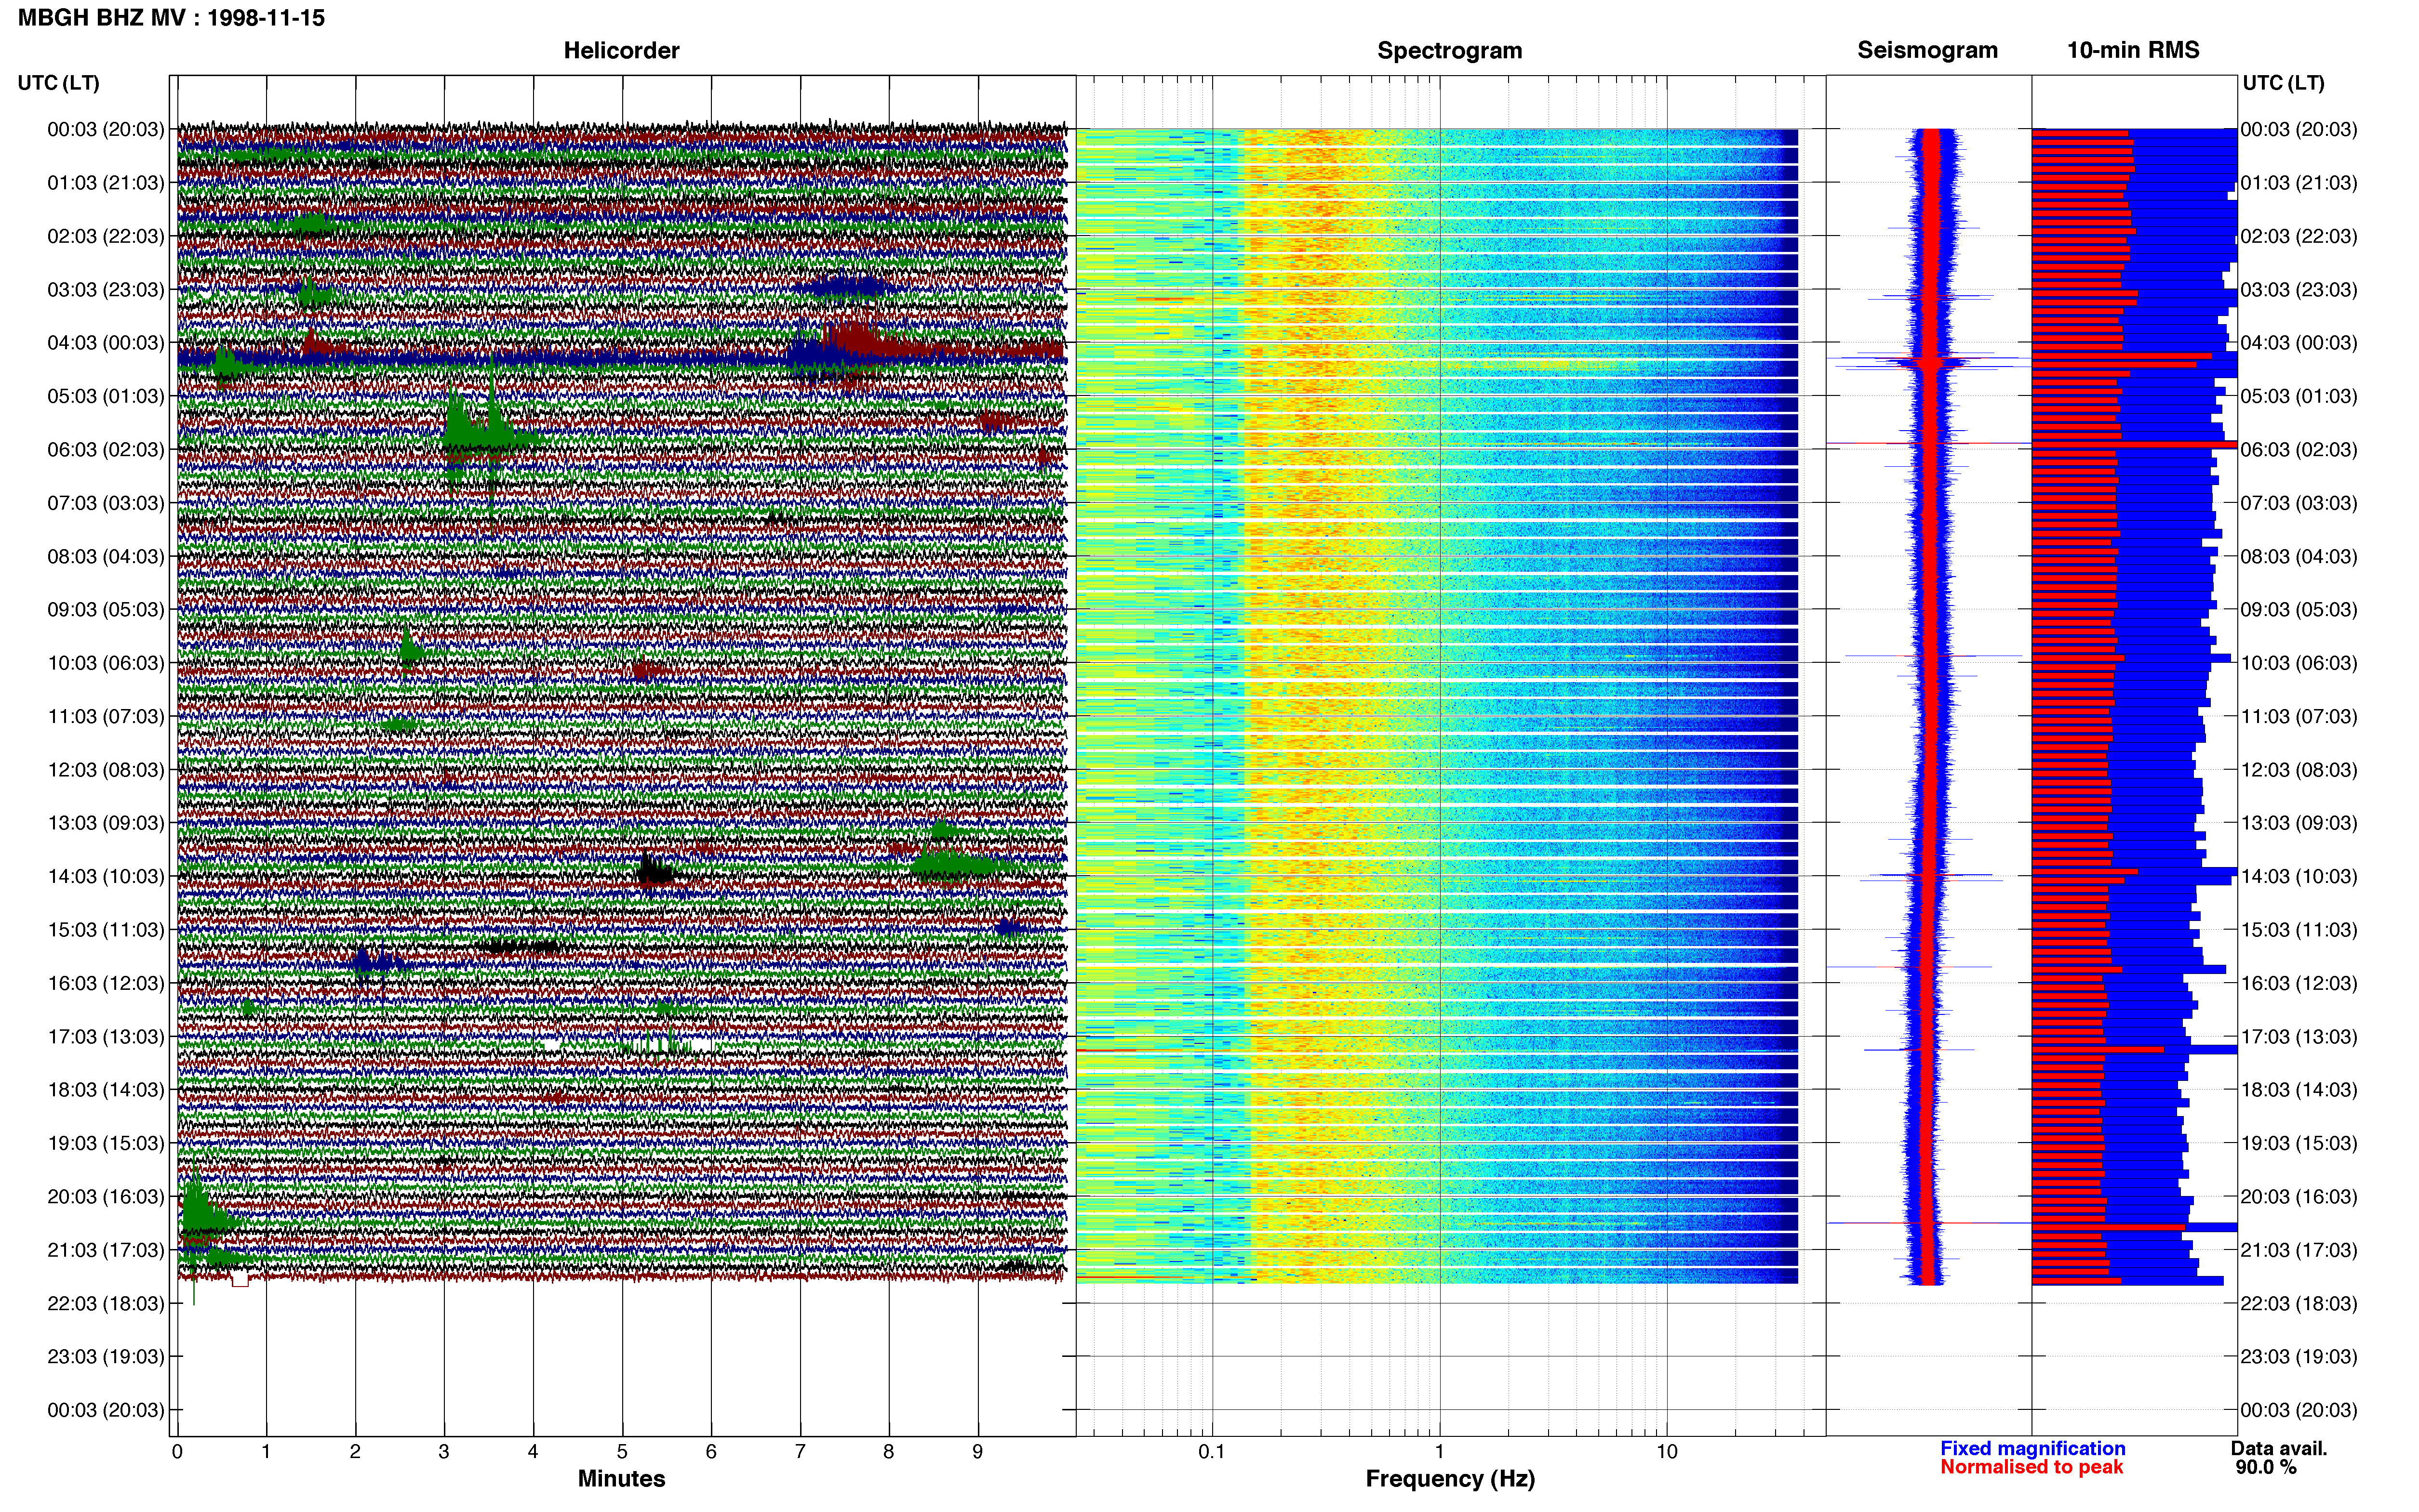Click the 'Data avail.' label
The height and width of the screenshot is (1512, 2419).
coord(2279,1449)
